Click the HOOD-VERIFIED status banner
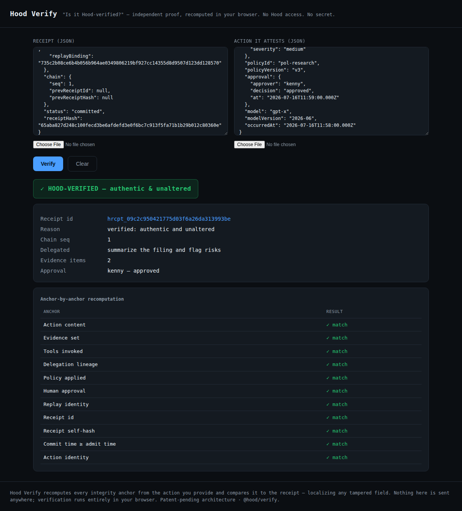The image size is (462, 511). (x=115, y=189)
